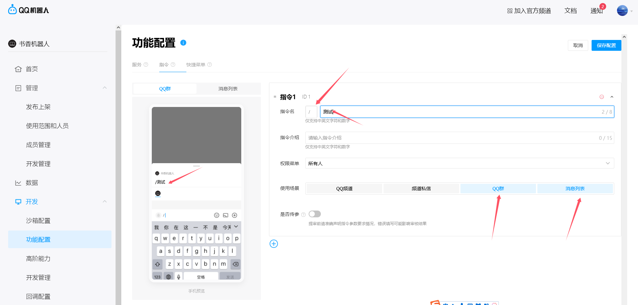The height and width of the screenshot is (305, 638).
Task: Open 通知 notifications
Action: pos(596,11)
